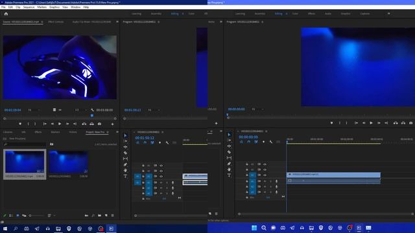Export frame camera icon in Source monitor

[99, 124]
